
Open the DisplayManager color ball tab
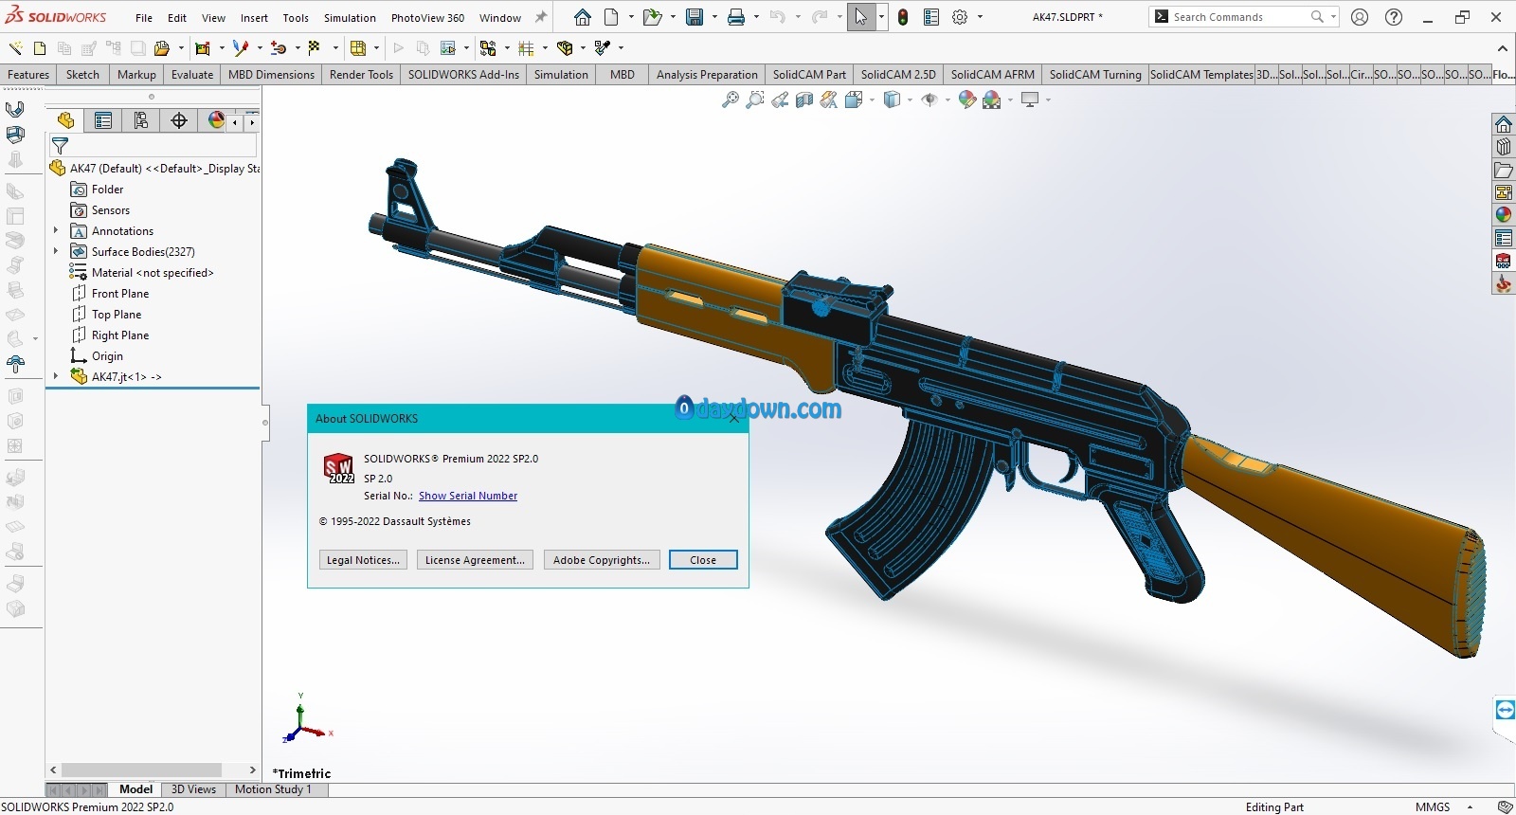[216, 120]
